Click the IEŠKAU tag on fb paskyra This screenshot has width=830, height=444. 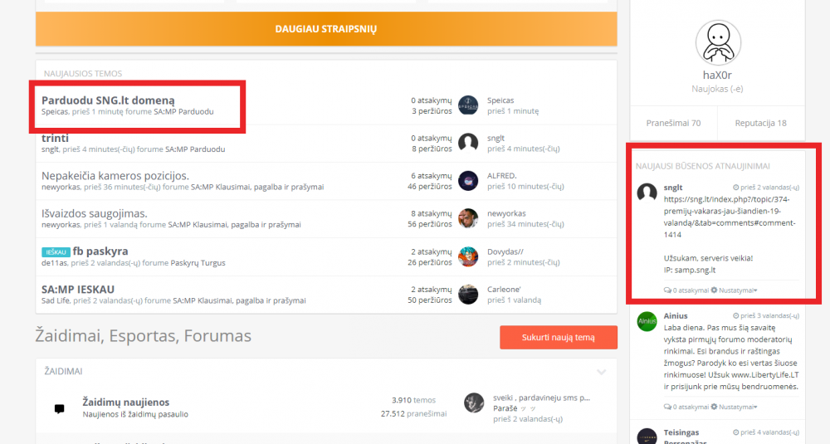point(56,252)
